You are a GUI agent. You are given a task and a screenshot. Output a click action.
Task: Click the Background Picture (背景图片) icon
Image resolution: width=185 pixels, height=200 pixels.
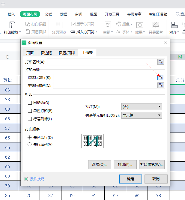tap(156, 25)
